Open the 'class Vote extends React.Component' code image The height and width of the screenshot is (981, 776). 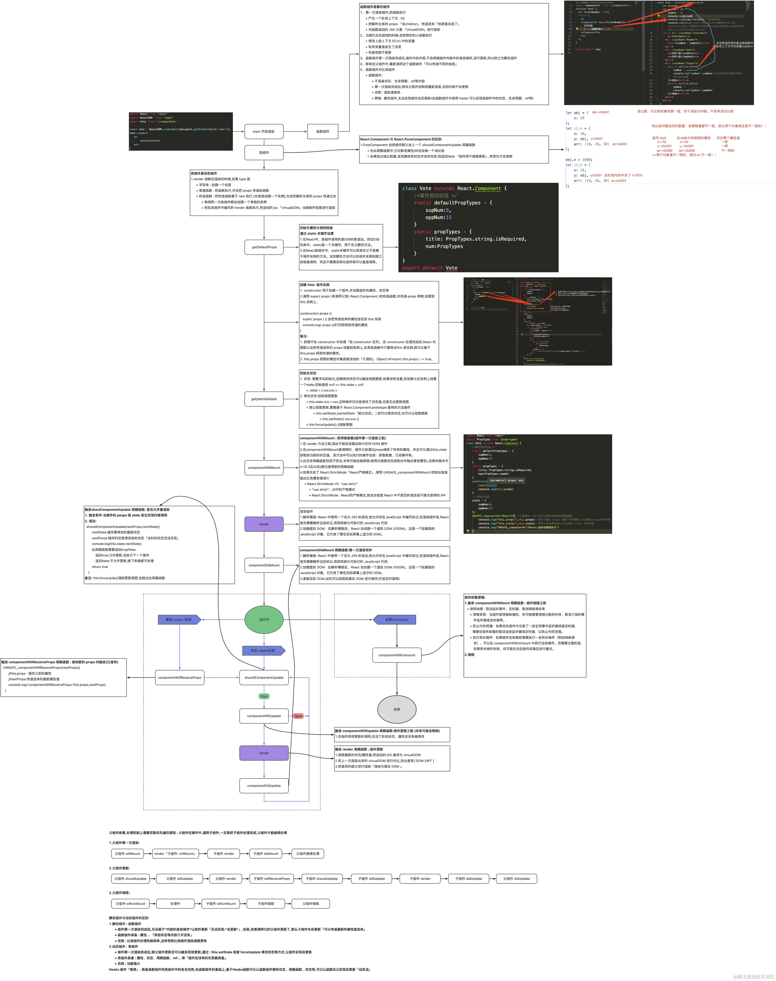click(x=478, y=228)
